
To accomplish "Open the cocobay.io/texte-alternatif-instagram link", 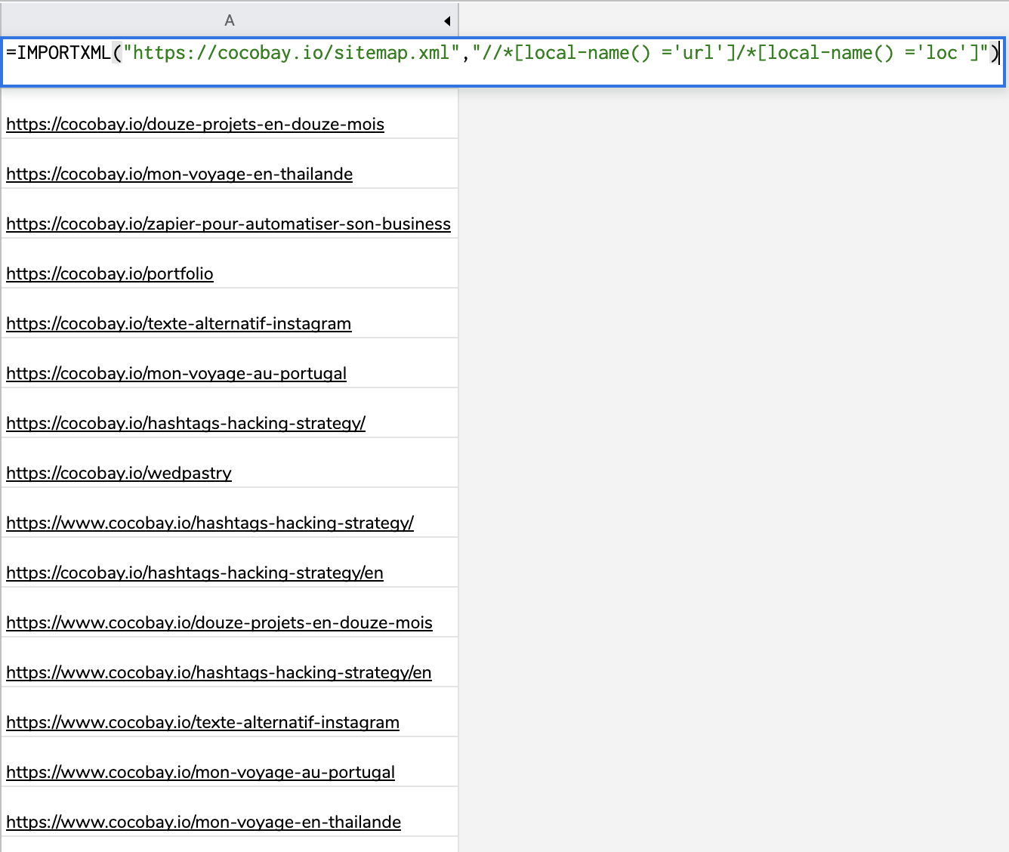I will click(x=178, y=323).
